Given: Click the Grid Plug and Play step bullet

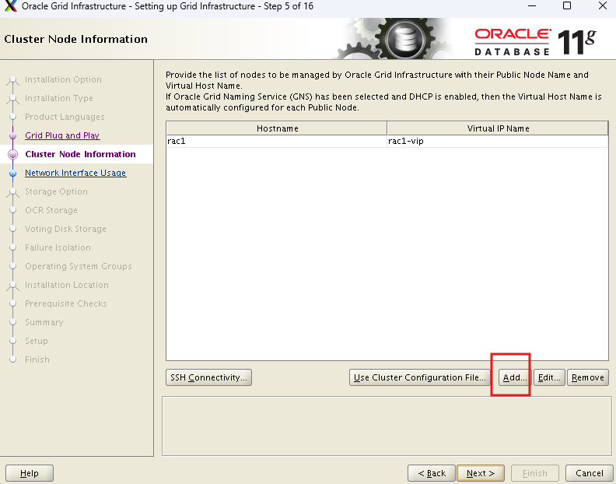Looking at the screenshot, I should tap(12, 135).
